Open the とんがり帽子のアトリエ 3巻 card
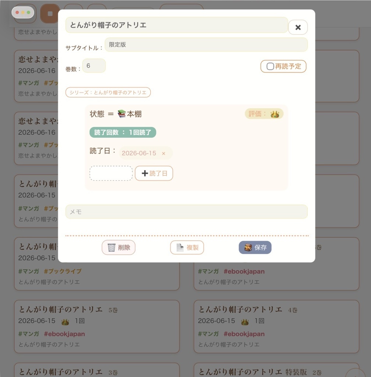The width and height of the screenshot is (371, 377). tap(97, 370)
